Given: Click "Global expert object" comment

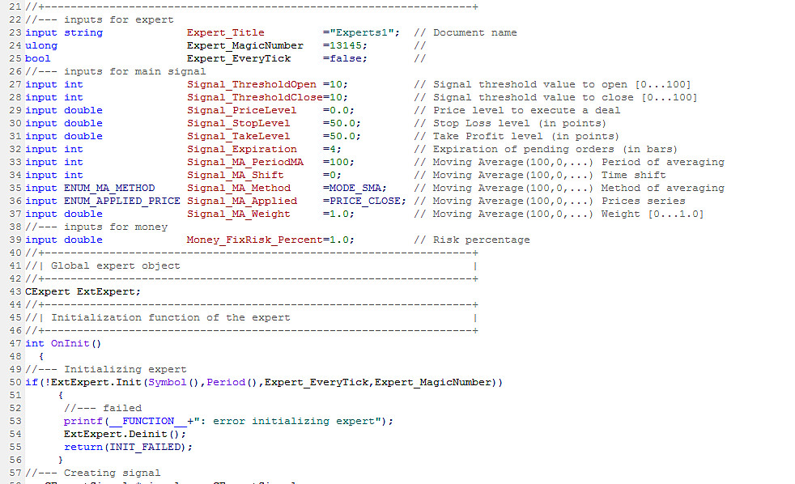Looking at the screenshot, I should click(x=115, y=265).
